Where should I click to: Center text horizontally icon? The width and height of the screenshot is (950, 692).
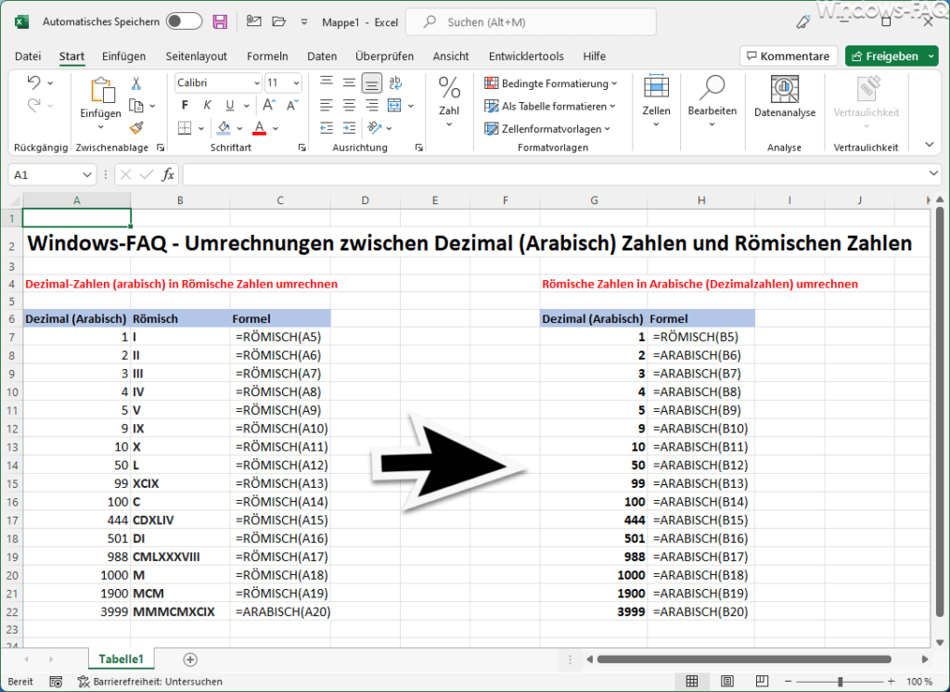[x=349, y=106]
